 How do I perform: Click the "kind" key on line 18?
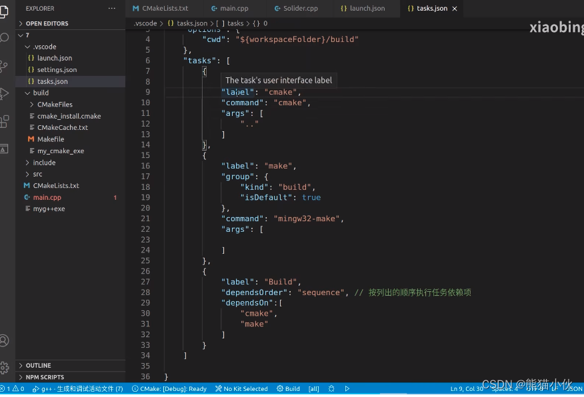tap(255, 187)
